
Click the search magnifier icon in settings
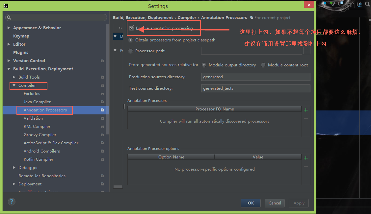pos(9,18)
